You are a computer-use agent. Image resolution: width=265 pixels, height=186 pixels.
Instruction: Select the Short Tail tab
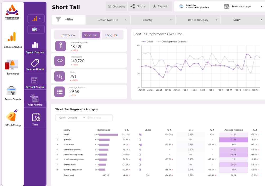(91, 35)
